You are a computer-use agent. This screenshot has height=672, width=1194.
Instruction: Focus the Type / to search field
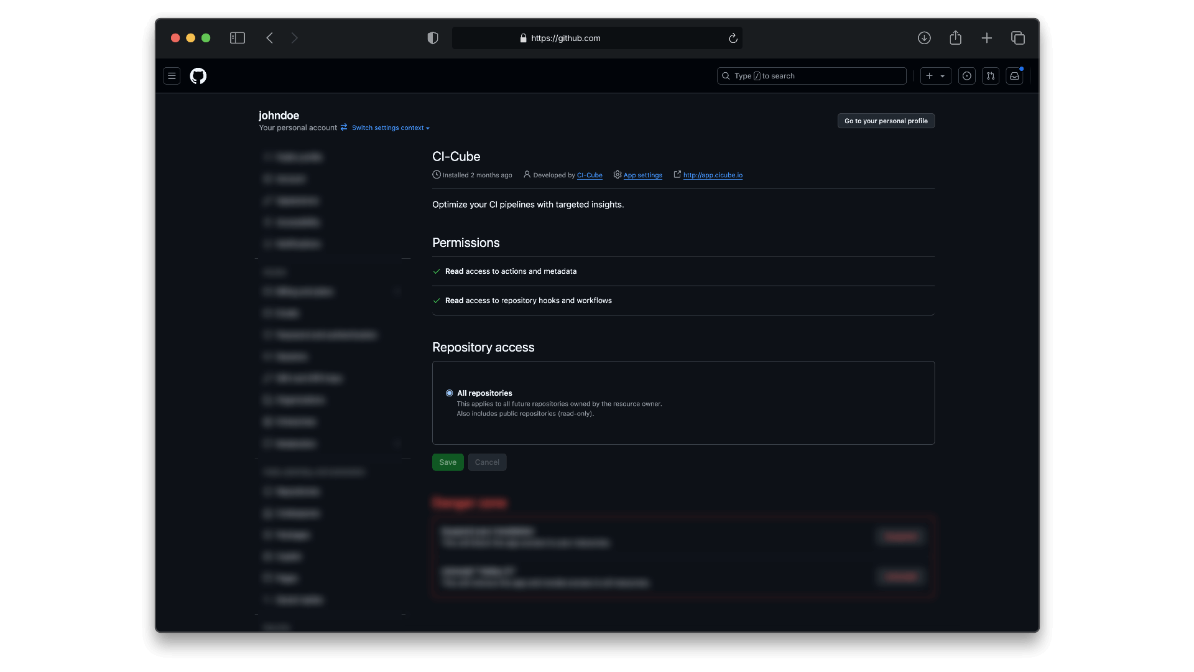pos(812,76)
